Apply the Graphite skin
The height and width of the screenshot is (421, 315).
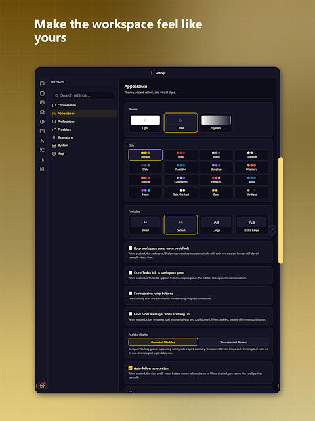[251, 154]
